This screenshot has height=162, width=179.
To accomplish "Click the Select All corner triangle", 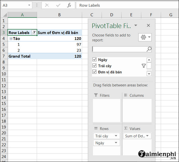I will coord(5,15).
